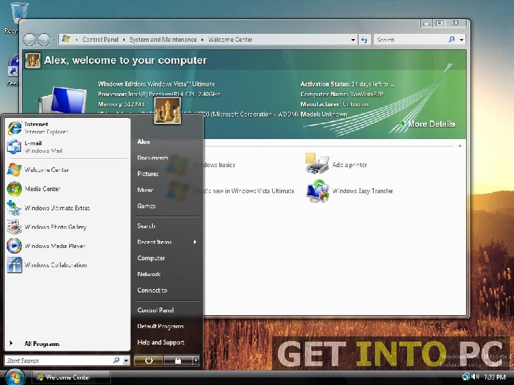Screen dimensions: 514x385
Task: Click the Windows flag icon in address bar
Action: (66, 39)
